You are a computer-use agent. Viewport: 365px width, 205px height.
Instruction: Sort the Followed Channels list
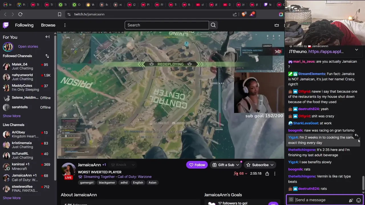click(x=47, y=56)
